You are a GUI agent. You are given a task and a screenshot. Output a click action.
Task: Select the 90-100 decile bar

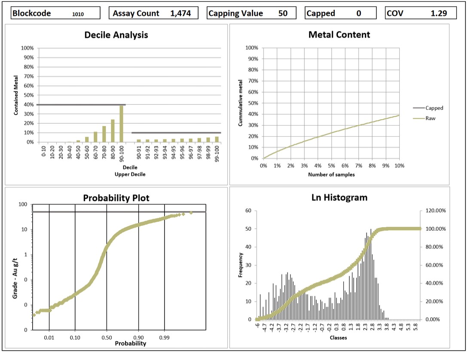[122, 124]
